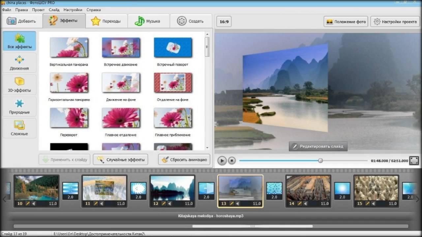Switch to the Добавить tab
Image resolution: width=422 pixels, height=237 pixels.
(22, 21)
